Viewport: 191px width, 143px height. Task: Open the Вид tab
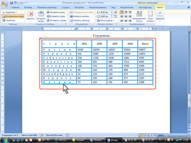pyautogui.click(x=113, y=8)
